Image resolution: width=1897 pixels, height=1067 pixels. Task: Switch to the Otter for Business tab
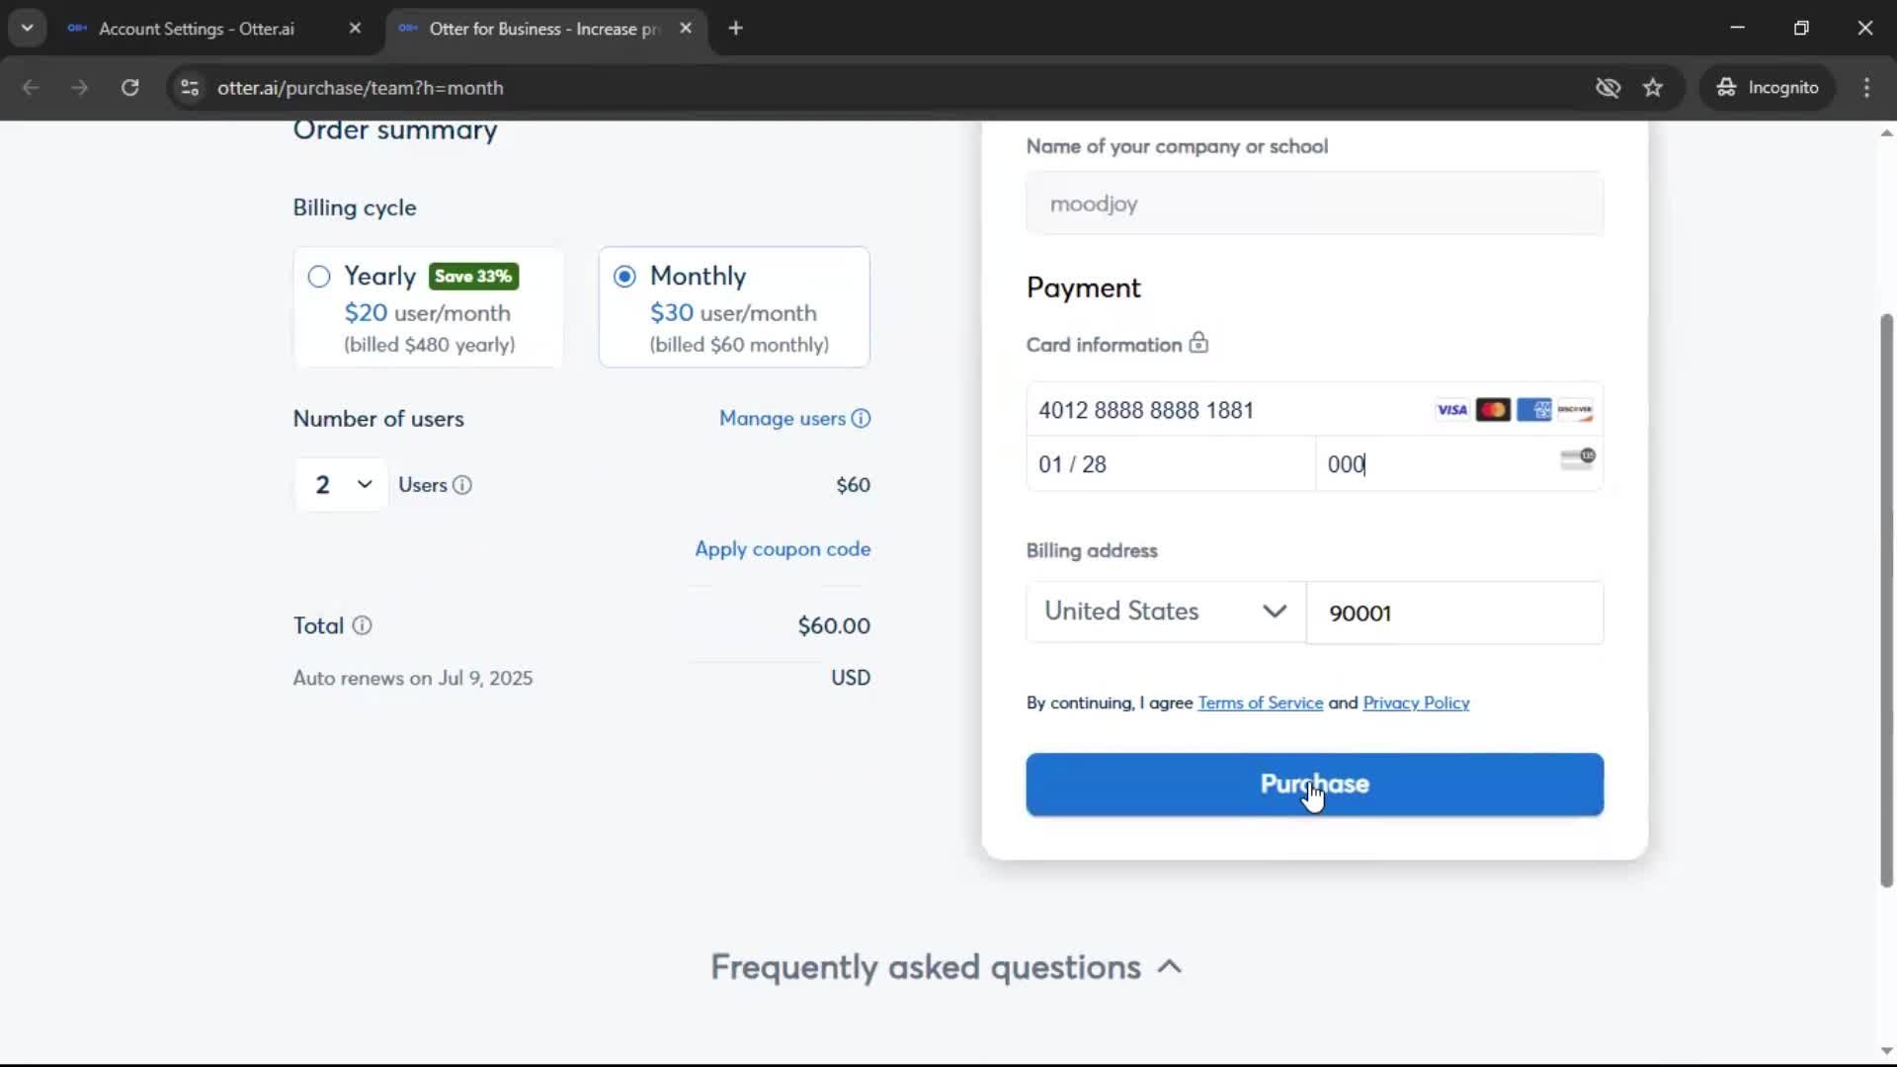(x=545, y=29)
